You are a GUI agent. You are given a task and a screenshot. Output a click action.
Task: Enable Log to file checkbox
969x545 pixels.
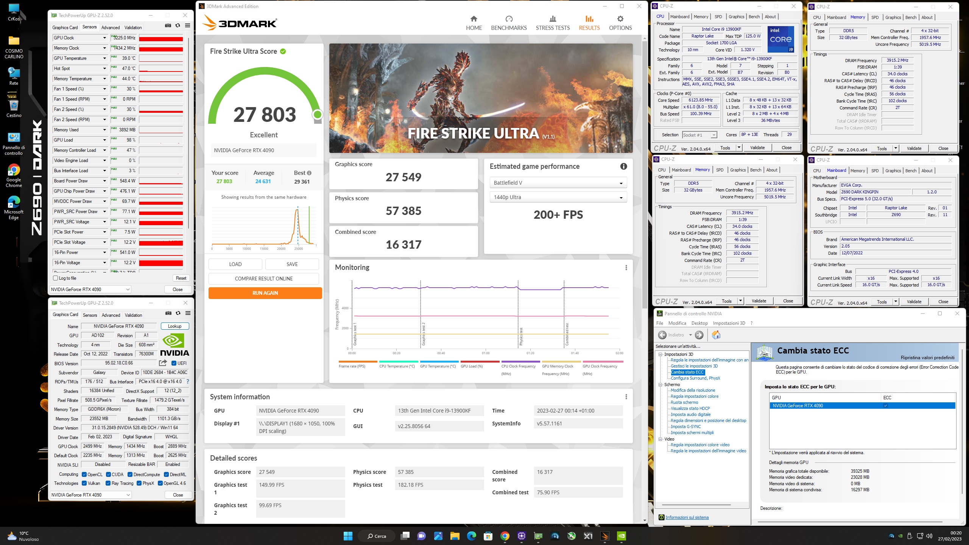pyautogui.click(x=56, y=278)
